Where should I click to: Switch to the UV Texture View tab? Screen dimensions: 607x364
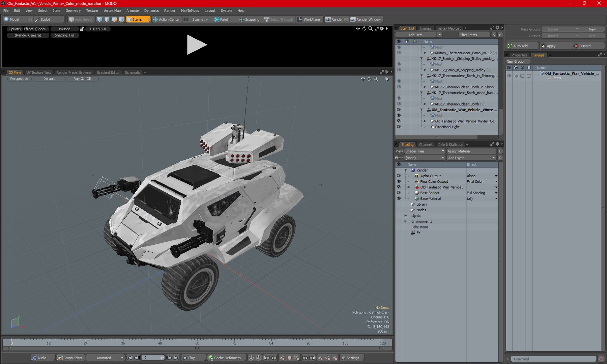(39, 72)
